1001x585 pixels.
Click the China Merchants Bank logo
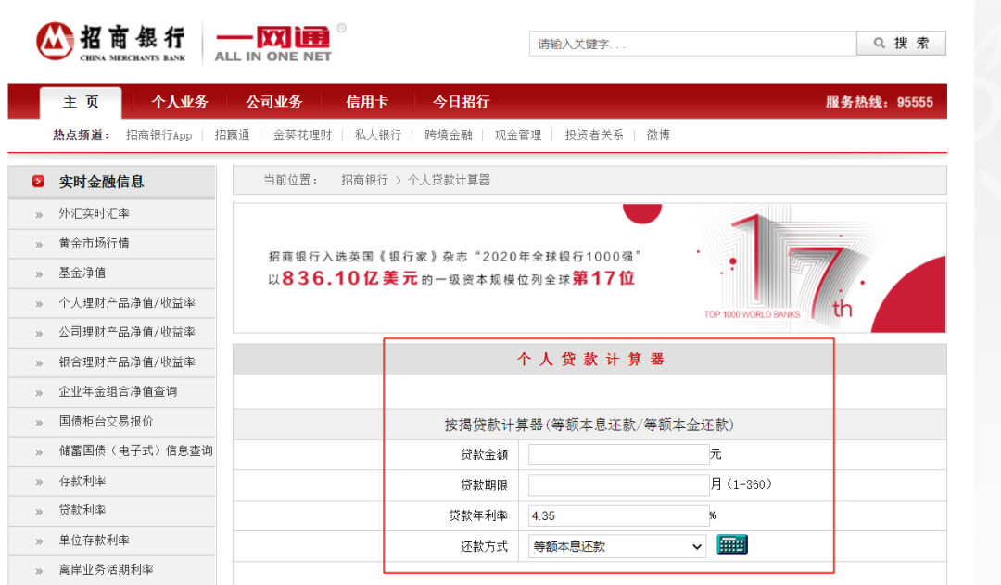tap(110, 42)
